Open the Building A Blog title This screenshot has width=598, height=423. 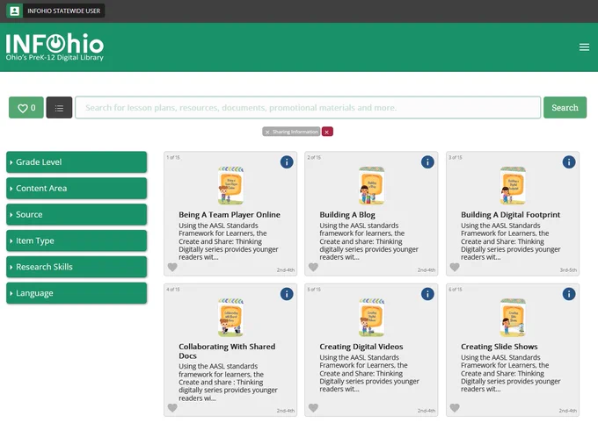coord(347,215)
